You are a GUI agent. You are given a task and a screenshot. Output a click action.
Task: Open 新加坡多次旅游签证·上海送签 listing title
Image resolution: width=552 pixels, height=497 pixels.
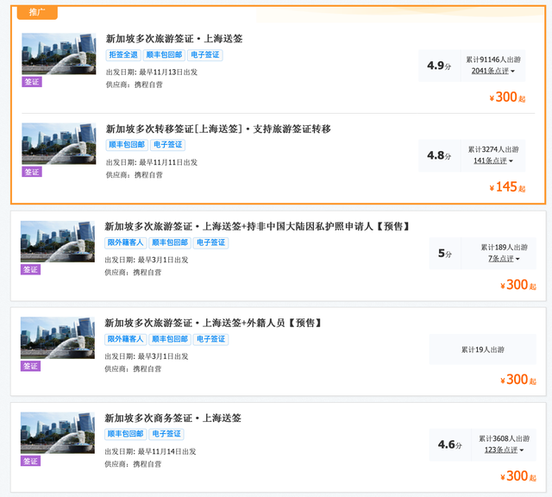(174, 38)
